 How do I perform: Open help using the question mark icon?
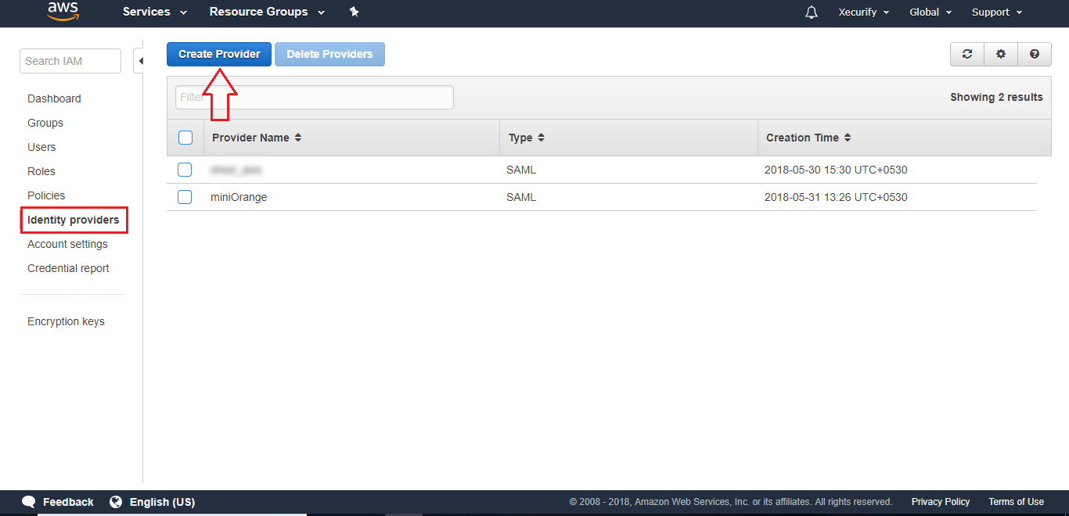coord(1034,54)
